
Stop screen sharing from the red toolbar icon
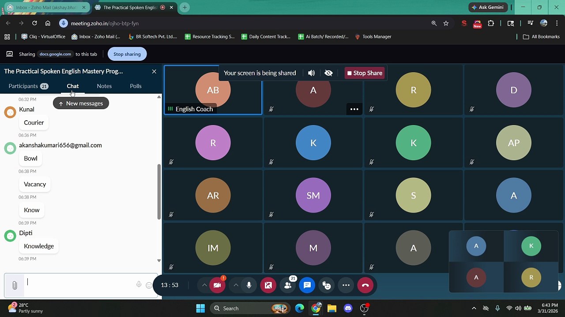point(268,285)
